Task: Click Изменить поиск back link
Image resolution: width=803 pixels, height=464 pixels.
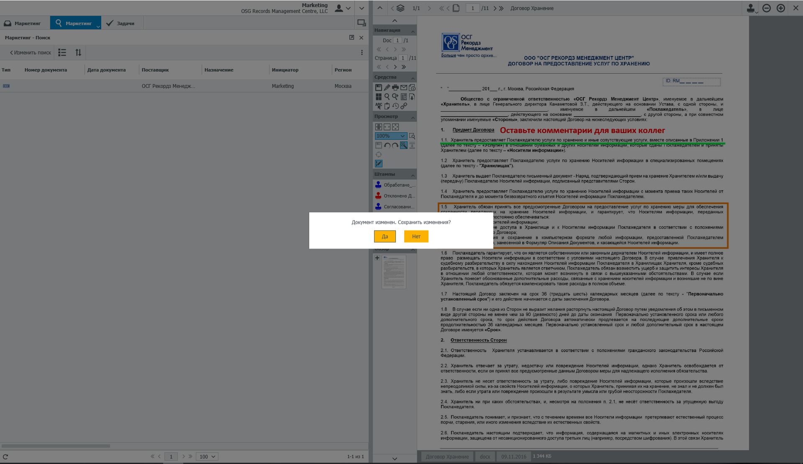Action: (x=30, y=53)
